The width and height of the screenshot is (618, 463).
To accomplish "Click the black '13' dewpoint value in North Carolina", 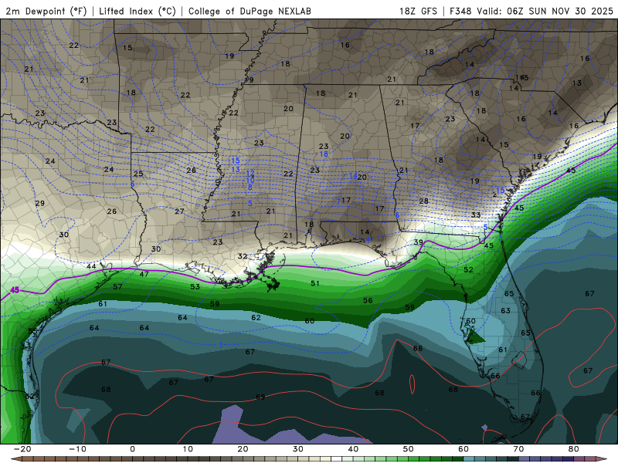I will click(x=577, y=83).
